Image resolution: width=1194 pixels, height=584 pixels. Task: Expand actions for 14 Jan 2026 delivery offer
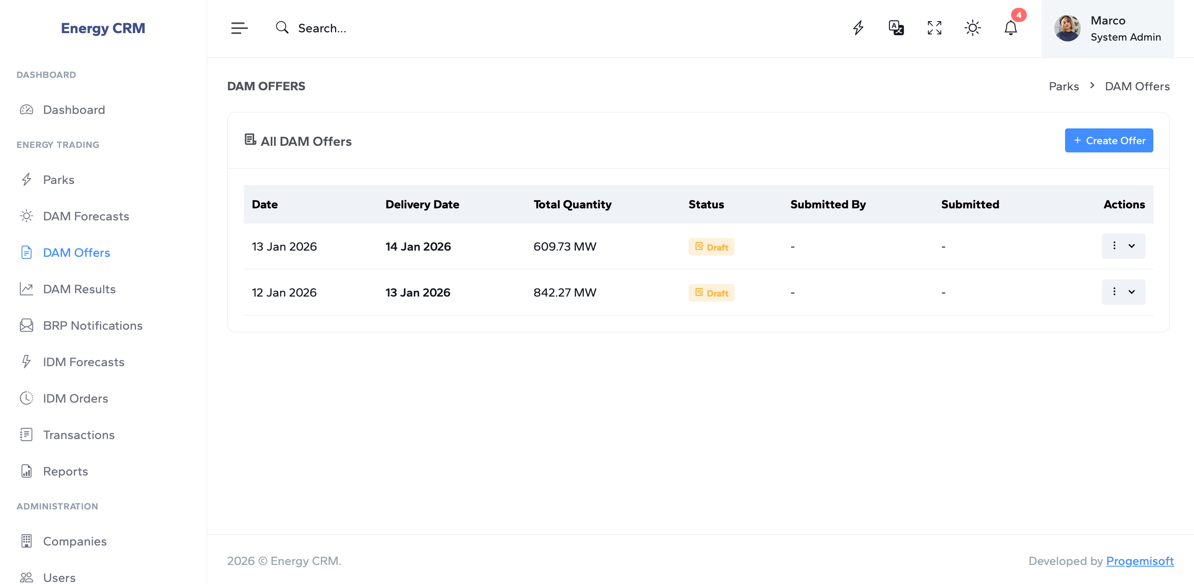[1123, 246]
